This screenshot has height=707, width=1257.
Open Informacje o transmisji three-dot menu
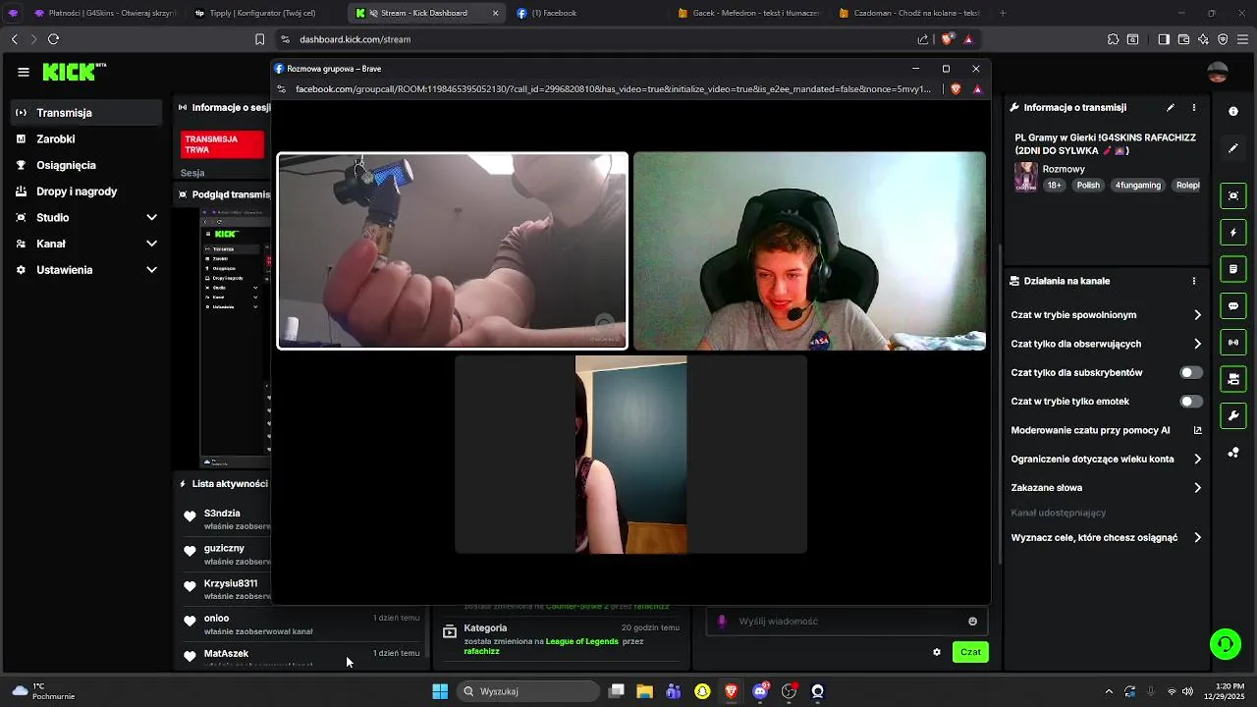pos(1194,107)
